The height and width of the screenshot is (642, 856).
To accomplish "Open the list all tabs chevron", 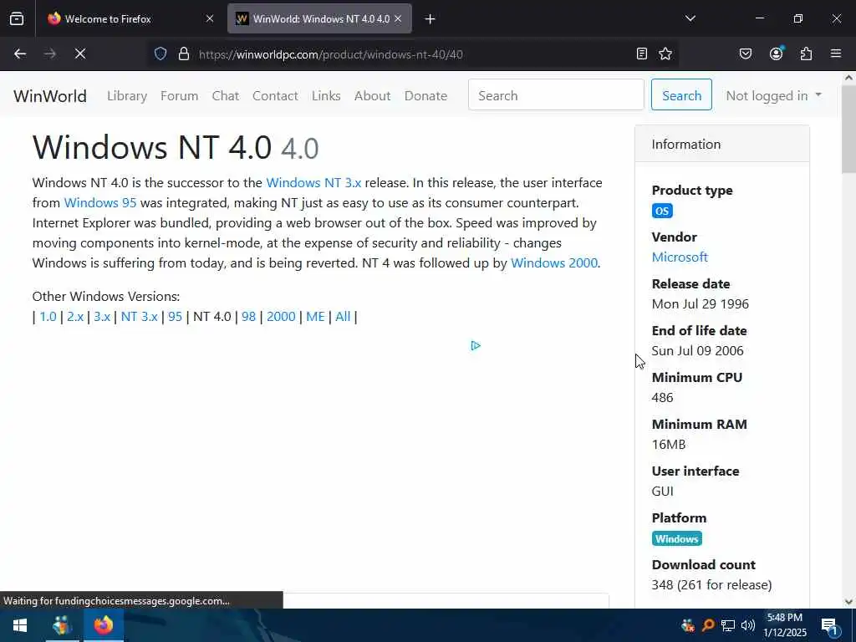I will pos(690,19).
